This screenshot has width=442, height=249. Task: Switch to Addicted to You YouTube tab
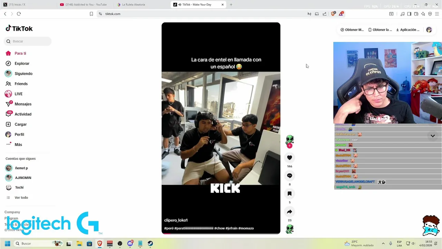click(x=85, y=4)
